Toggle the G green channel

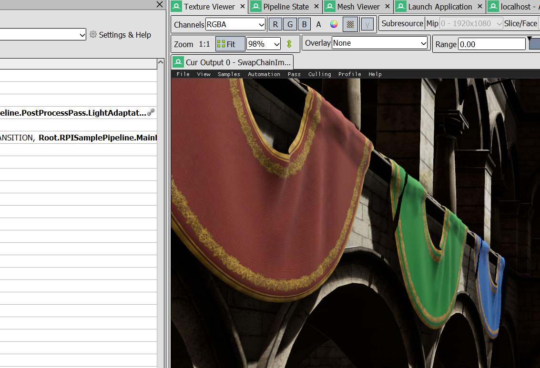pos(290,24)
